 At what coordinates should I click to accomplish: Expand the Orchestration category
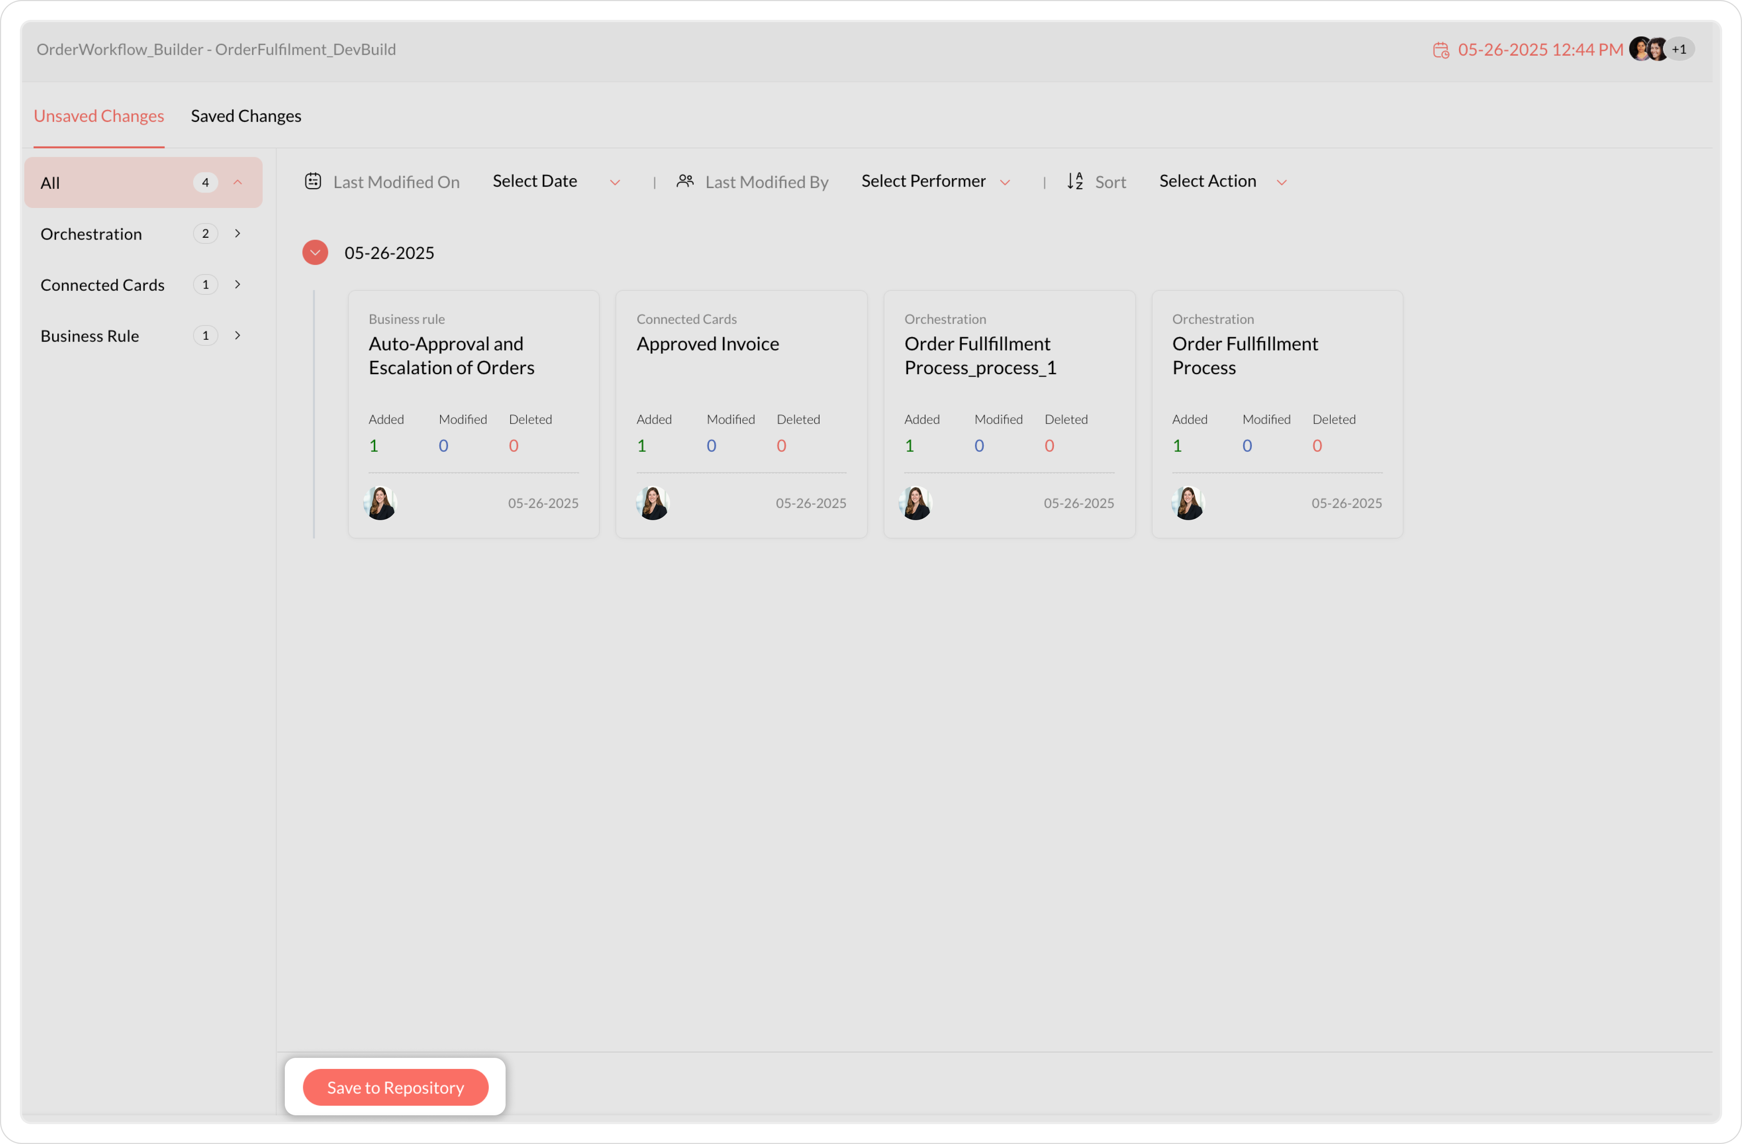[x=238, y=233]
